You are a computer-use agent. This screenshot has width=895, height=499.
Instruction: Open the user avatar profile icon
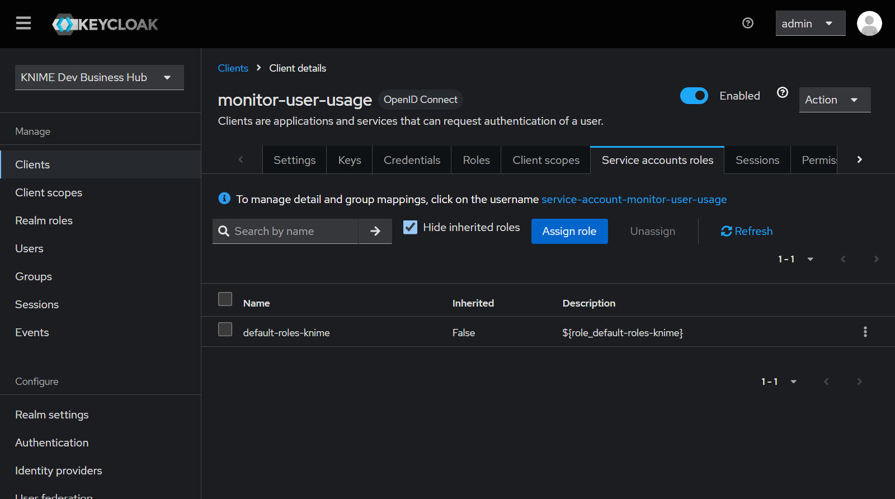click(869, 23)
